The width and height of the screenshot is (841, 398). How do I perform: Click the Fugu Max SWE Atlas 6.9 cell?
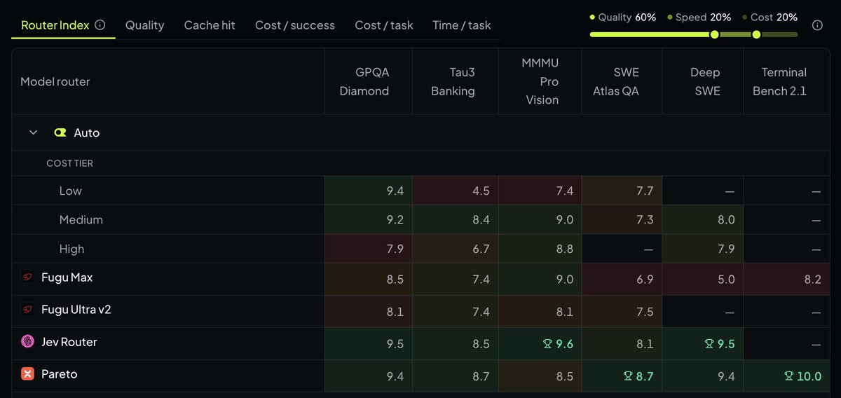[x=622, y=279]
